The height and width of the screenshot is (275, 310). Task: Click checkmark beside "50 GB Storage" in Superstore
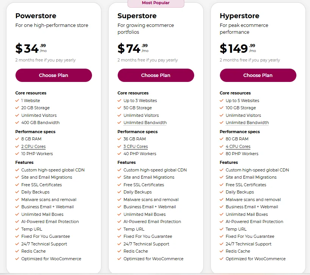(x=119, y=108)
